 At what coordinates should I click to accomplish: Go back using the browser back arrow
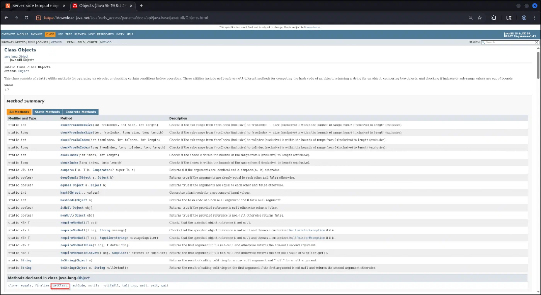click(6, 18)
